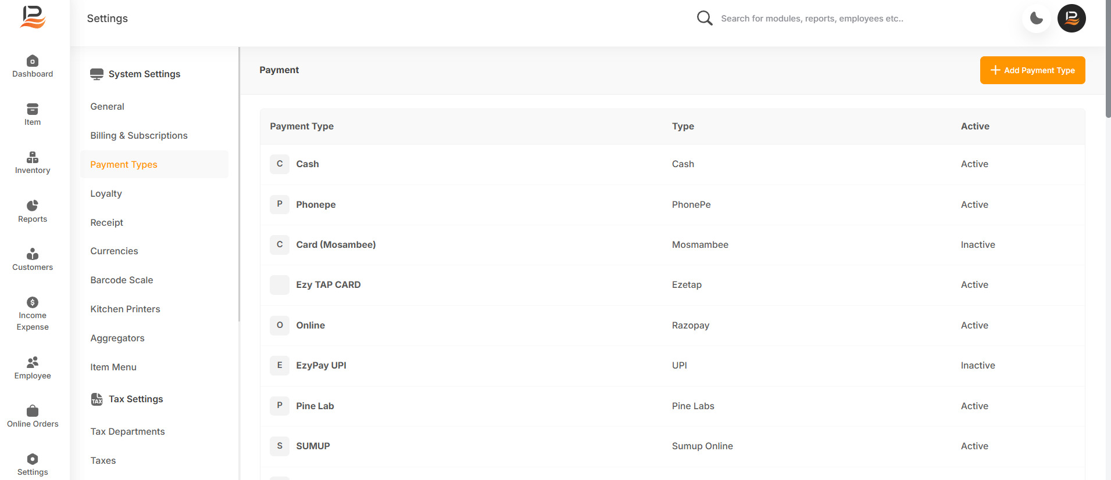This screenshot has width=1111, height=480.
Task: Click the Active column header
Action: (975, 127)
